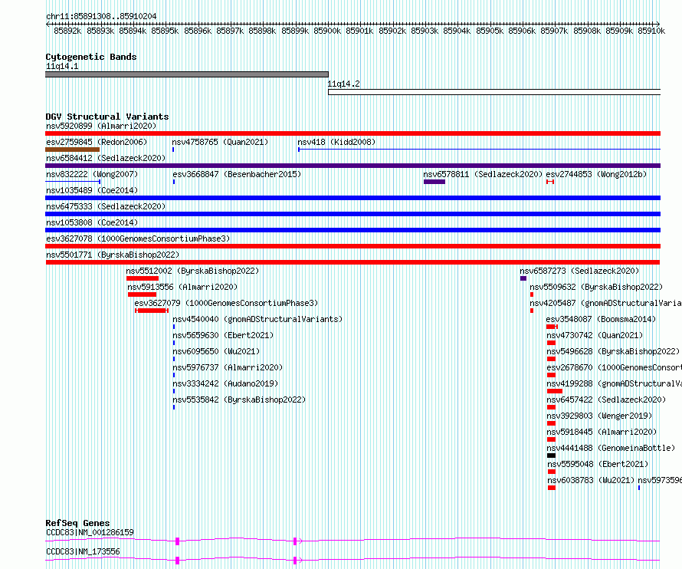
Task: Click the nsv5659630 (Ebert2021) label
Action: 223,336
